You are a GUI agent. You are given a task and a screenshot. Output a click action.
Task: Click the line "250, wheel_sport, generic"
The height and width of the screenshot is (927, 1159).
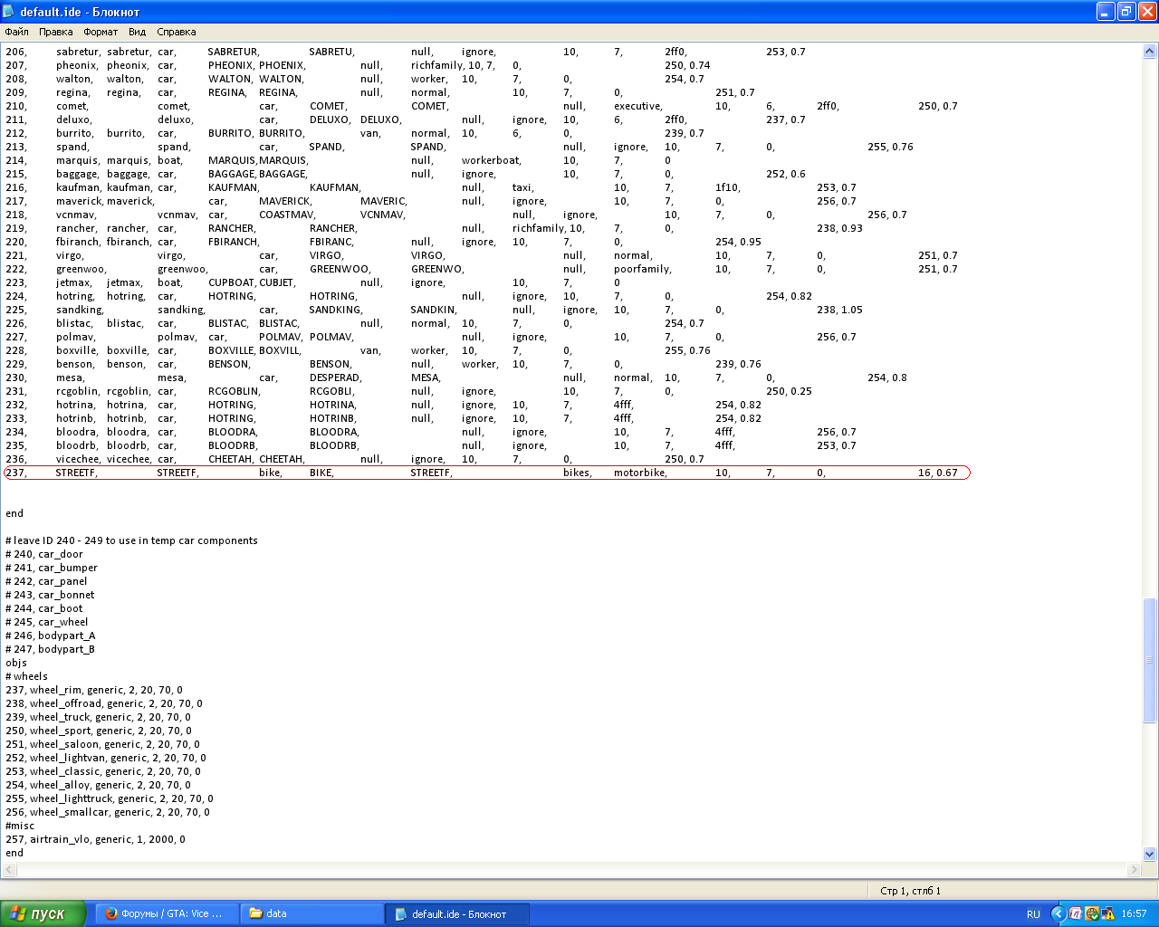tap(99, 731)
